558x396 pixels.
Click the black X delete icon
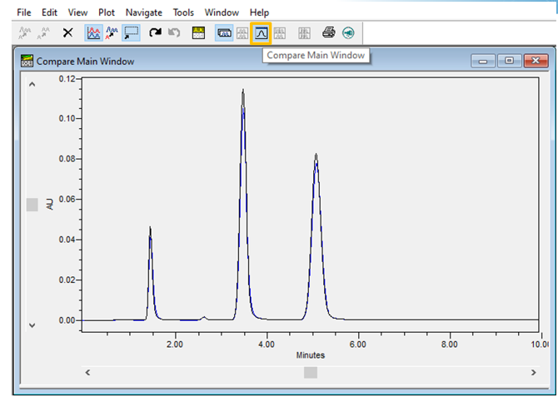pyautogui.click(x=67, y=33)
